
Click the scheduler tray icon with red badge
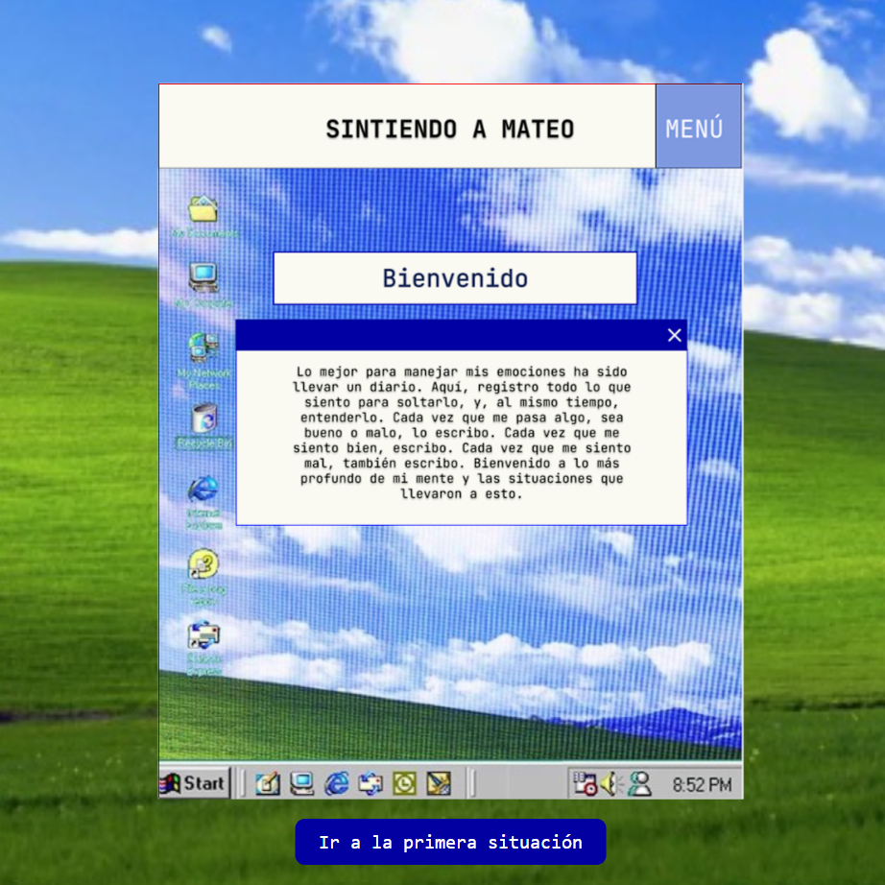pos(585,784)
